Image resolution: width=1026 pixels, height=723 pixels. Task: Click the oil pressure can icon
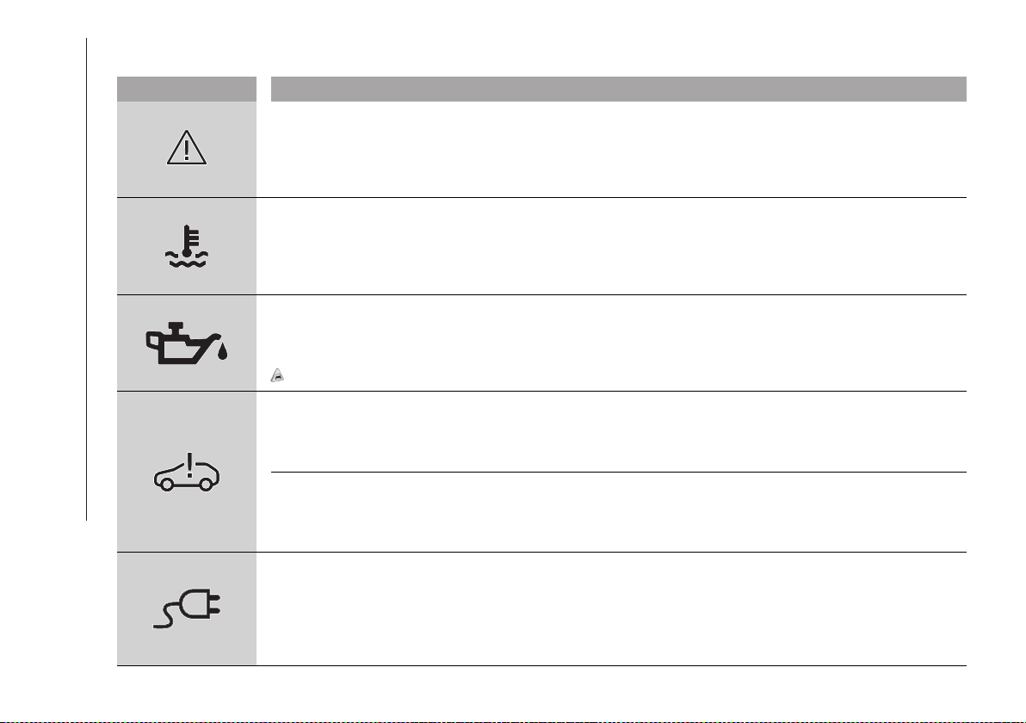click(x=186, y=343)
